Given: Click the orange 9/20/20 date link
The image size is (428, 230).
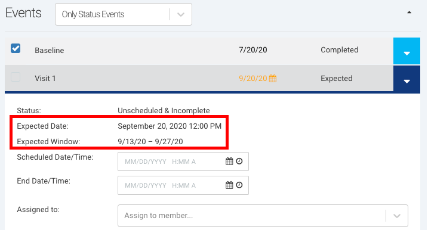Looking at the screenshot, I should pos(253,79).
